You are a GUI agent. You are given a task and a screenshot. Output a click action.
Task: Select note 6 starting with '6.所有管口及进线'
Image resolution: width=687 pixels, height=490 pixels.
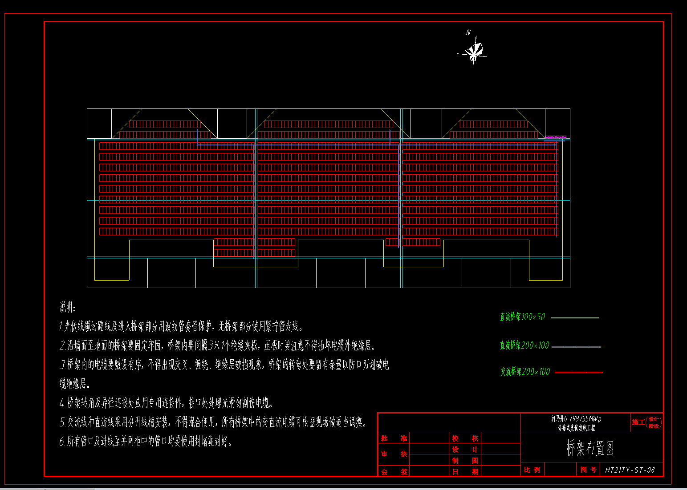pyautogui.click(x=146, y=441)
